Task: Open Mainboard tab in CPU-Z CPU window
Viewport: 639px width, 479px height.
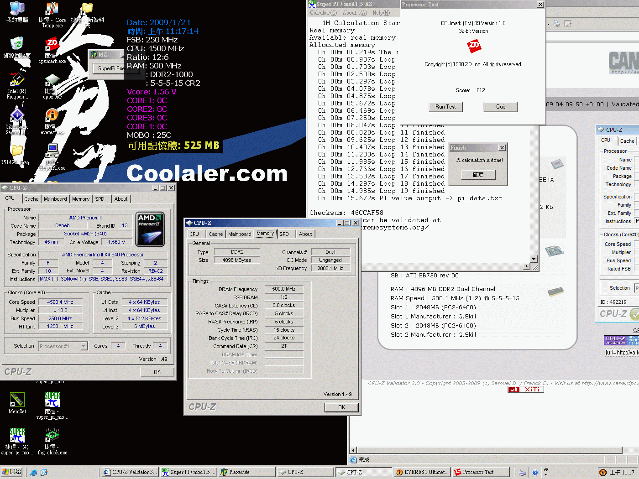Action: [55, 199]
